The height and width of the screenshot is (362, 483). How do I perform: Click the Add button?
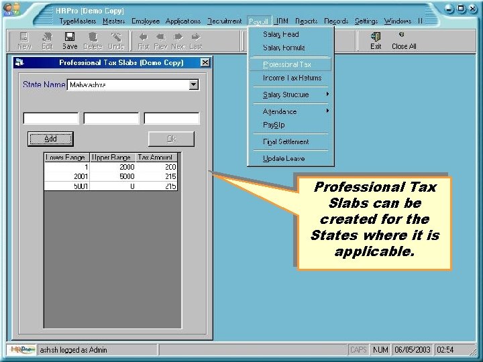[x=50, y=139]
